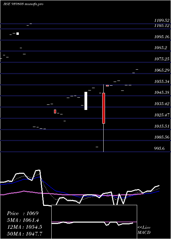The width and height of the screenshot is (171, 239).
Task: Click the price label 1005.56
Action: [162, 137]
